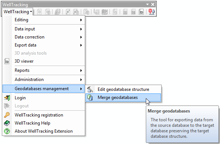Click the toolbar icon showing a page with dot and triangle
The width and height of the screenshot is (220, 144).
click(x=68, y=12)
